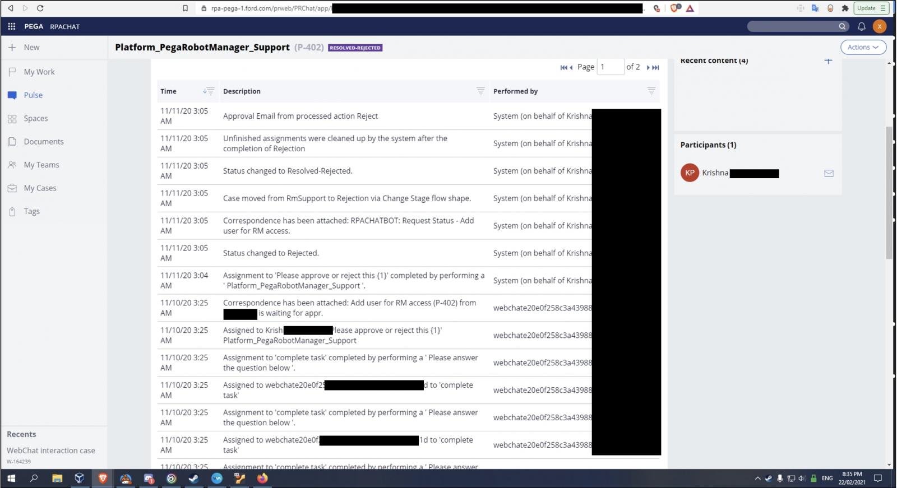
Task: Open Documents in the sidebar
Action: pos(54,142)
